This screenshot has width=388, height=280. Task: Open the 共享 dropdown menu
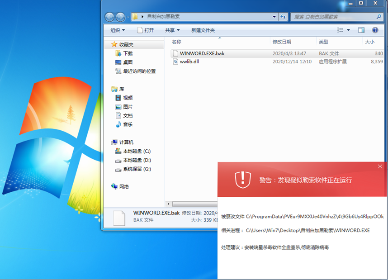click(x=172, y=30)
